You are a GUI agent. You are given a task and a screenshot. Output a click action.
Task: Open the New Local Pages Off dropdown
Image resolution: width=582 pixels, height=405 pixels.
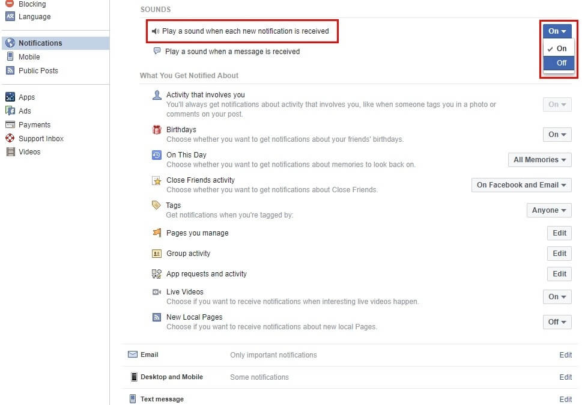tap(557, 322)
